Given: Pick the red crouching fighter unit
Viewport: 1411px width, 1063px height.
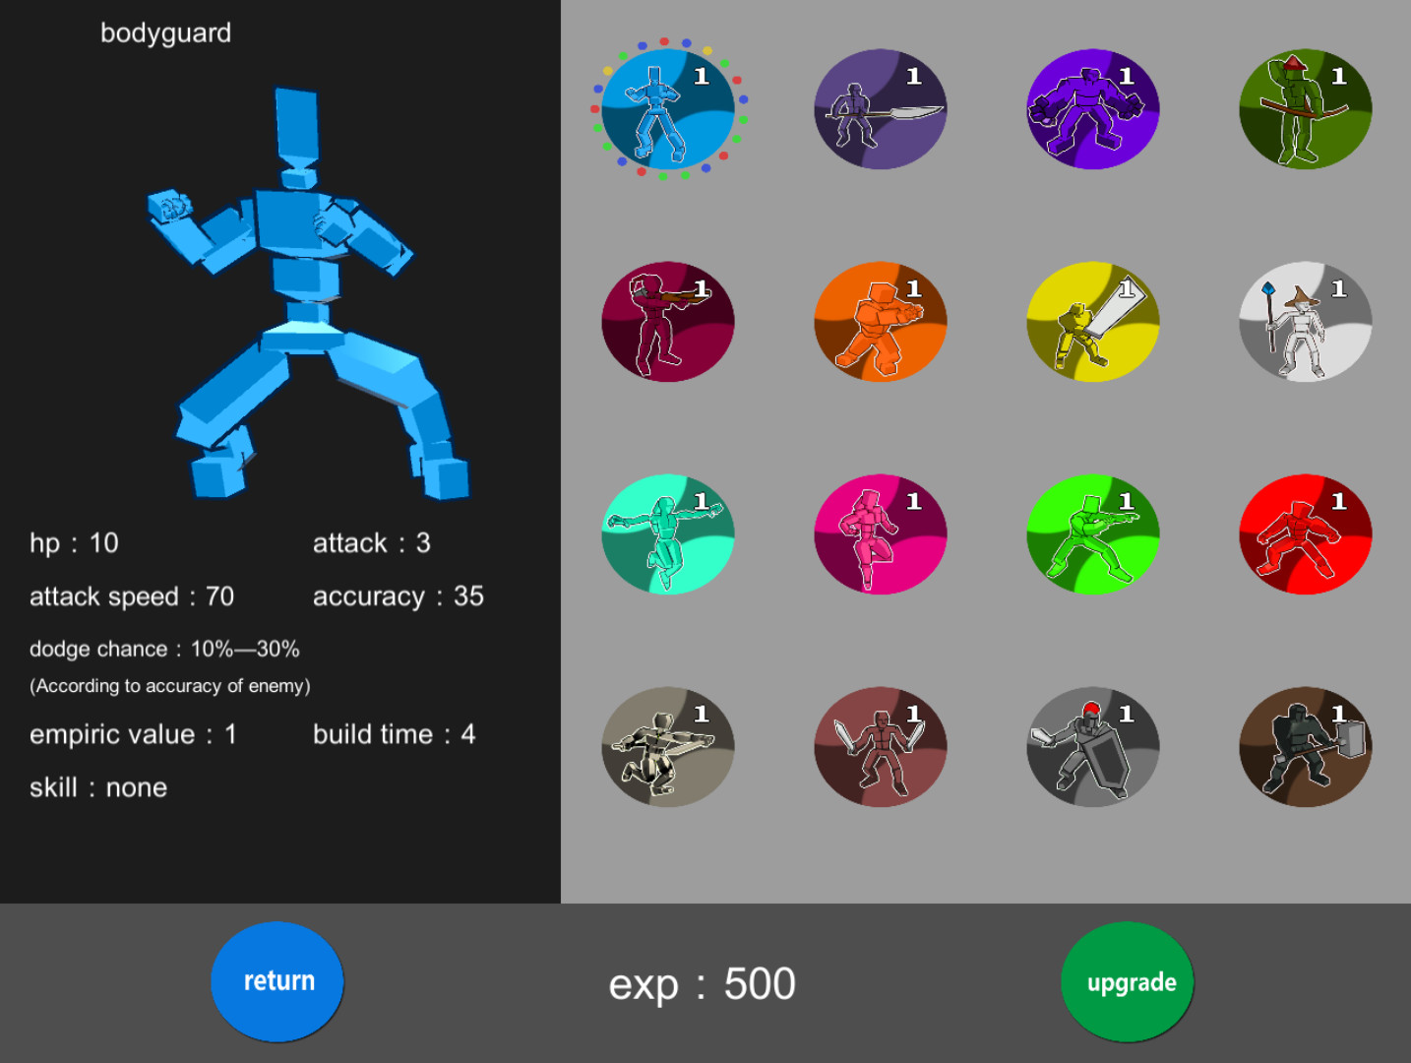Looking at the screenshot, I should click(x=1305, y=534).
